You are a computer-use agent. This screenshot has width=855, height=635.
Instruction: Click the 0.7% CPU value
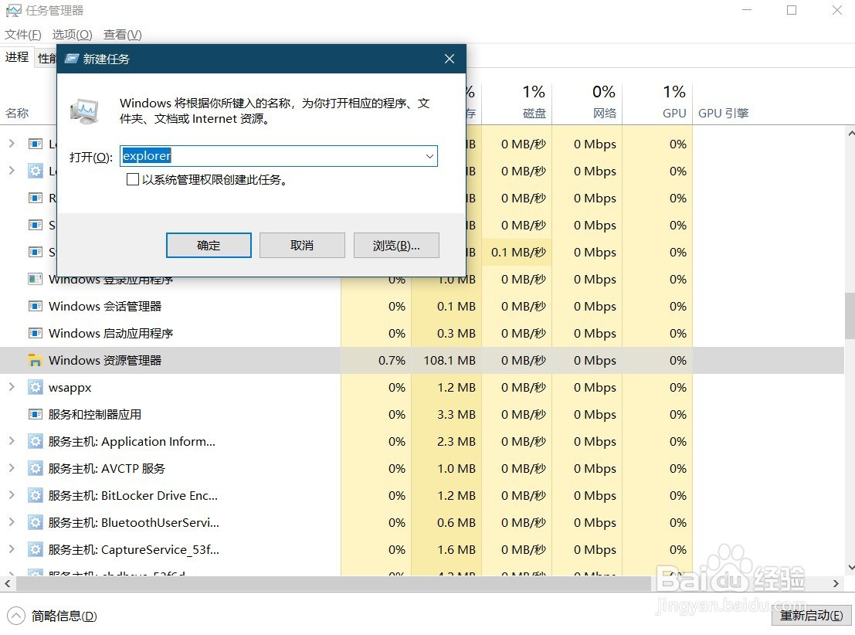click(392, 361)
